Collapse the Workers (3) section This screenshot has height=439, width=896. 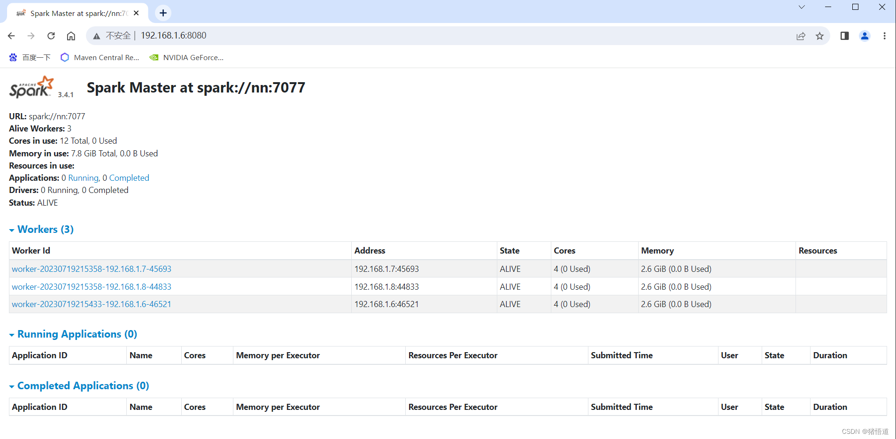tap(41, 229)
